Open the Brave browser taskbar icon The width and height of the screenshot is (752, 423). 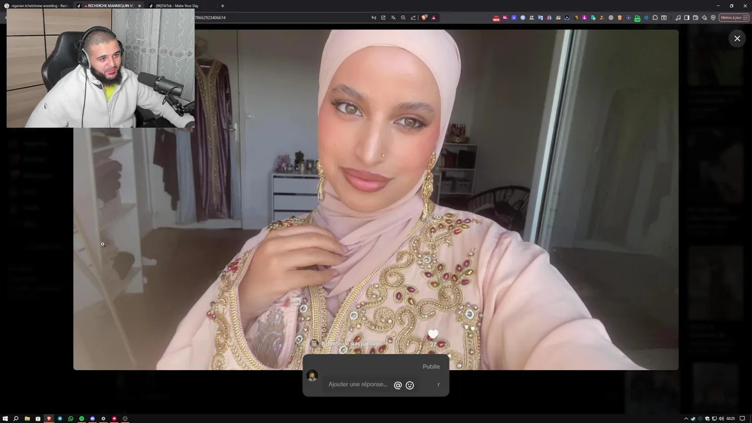[x=49, y=418]
